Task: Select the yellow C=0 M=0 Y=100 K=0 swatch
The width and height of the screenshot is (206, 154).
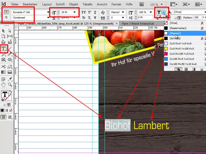Action: [x=185, y=49]
